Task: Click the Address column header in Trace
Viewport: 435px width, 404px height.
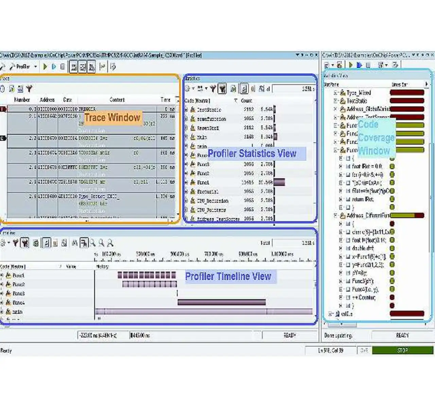Action: click(47, 100)
